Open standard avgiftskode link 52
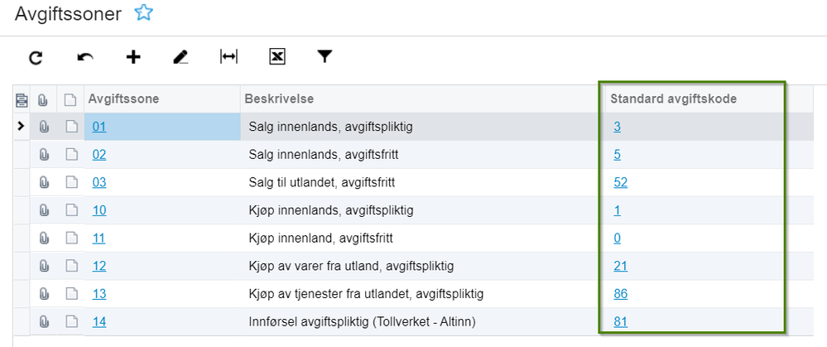Image resolution: width=827 pixels, height=347 pixels. coord(620,182)
